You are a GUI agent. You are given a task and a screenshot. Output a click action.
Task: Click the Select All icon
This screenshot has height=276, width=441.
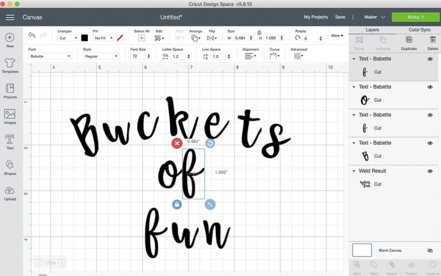141,38
